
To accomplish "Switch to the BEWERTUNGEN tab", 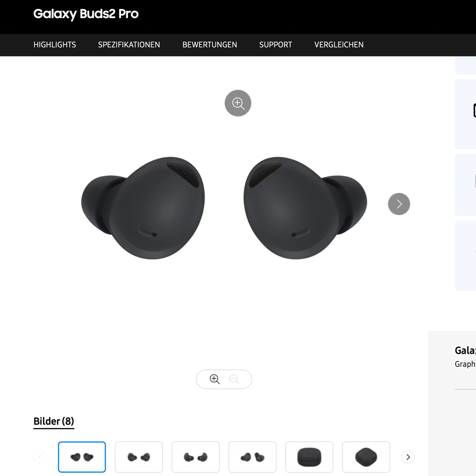I will coord(210,45).
